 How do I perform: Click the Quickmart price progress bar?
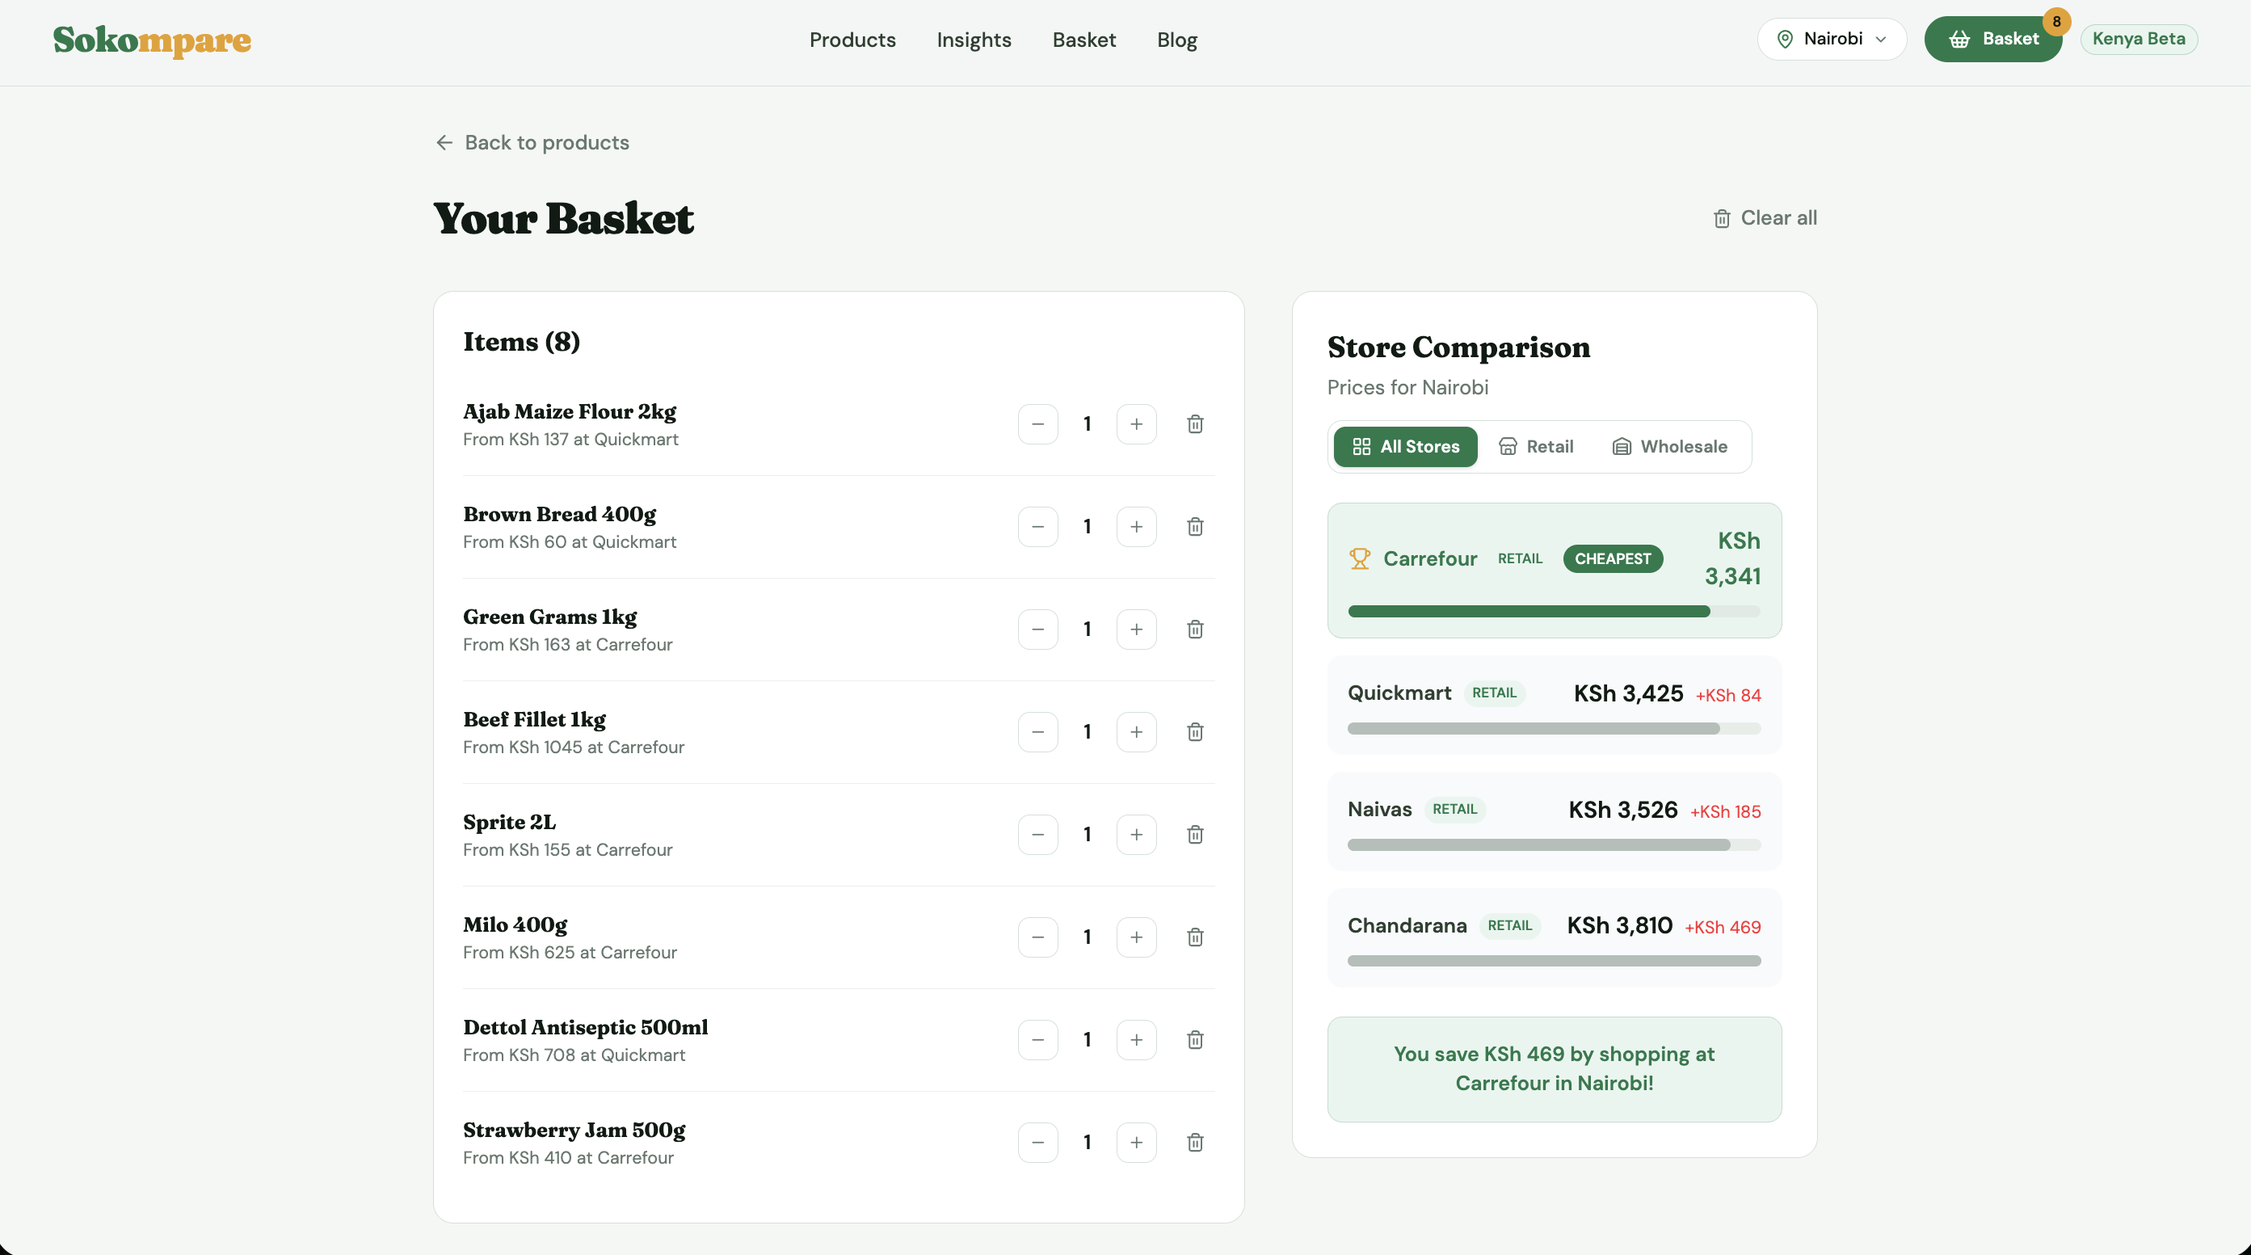(1554, 729)
